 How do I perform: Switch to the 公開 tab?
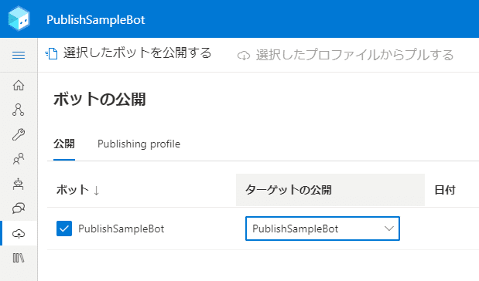[x=64, y=144]
